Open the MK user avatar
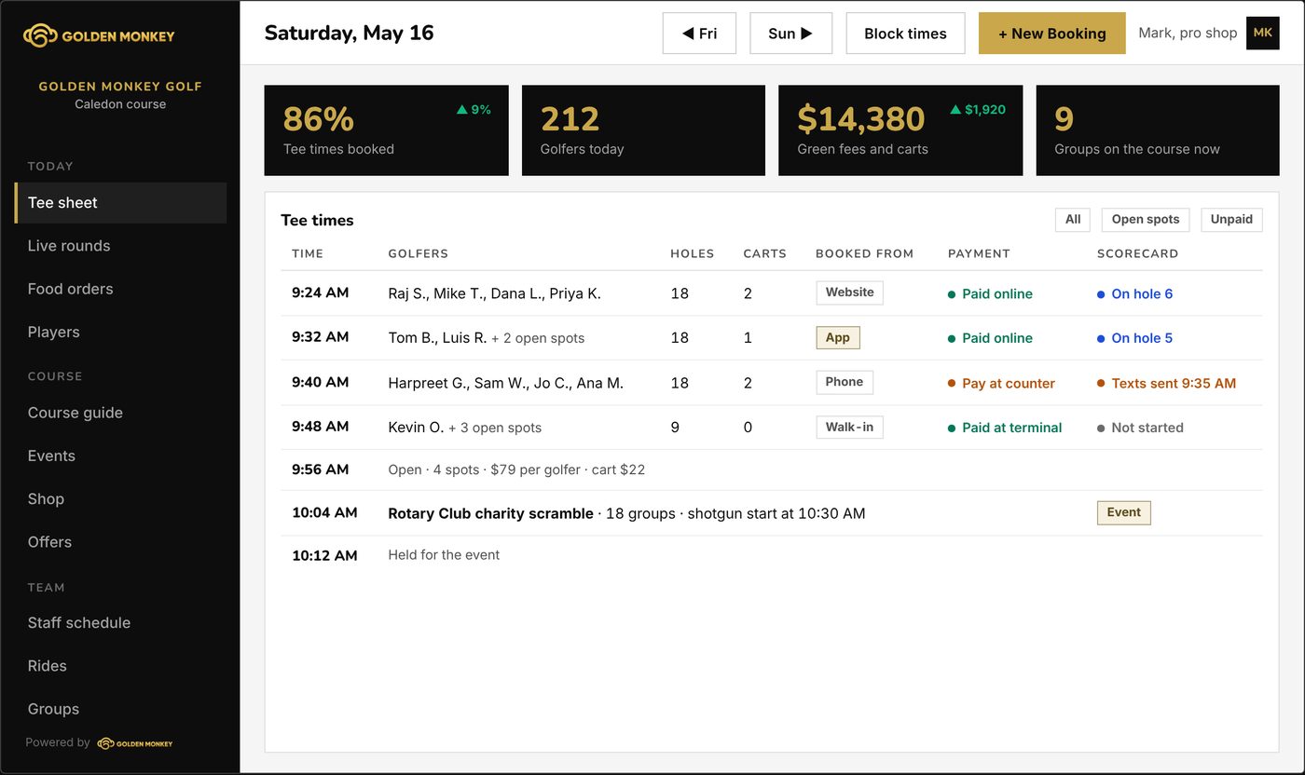The width and height of the screenshot is (1305, 775). [x=1263, y=33]
